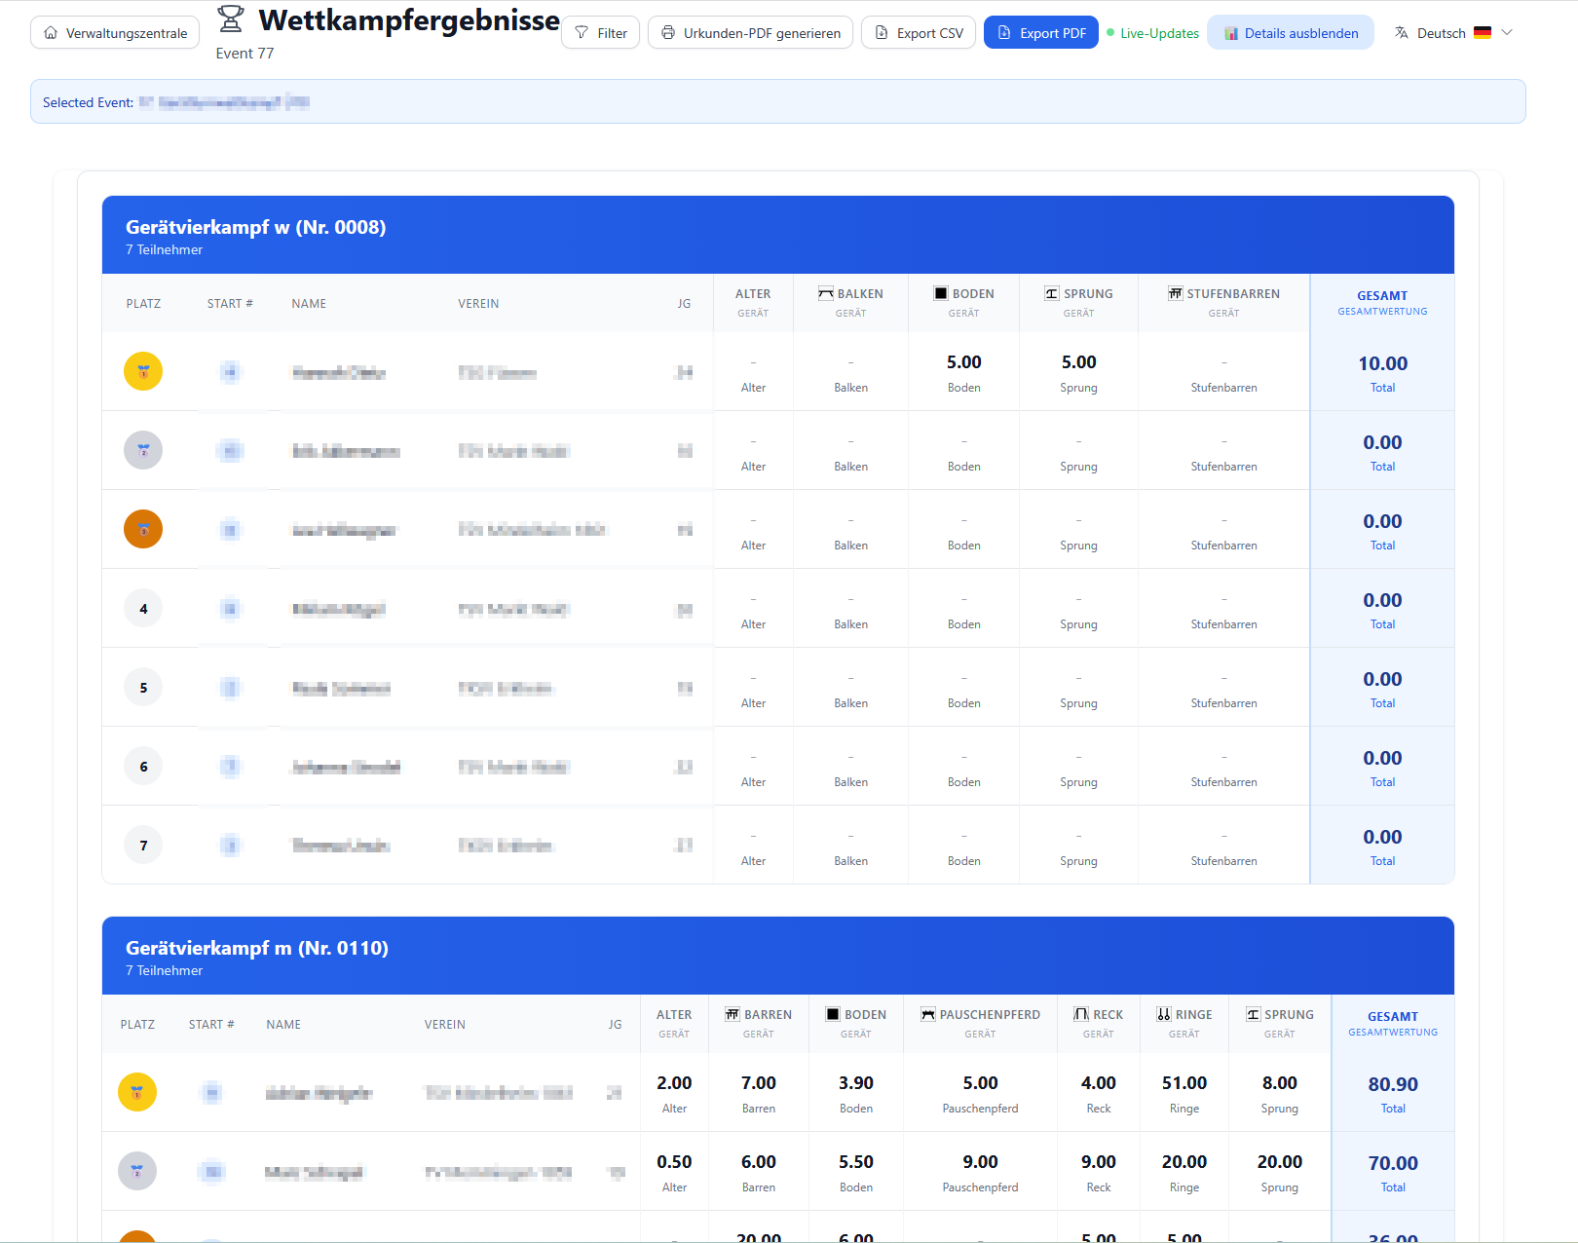Click the Gerätvierkampf w (Nr. 0008) header
This screenshot has width=1578, height=1243.
pyautogui.click(x=778, y=235)
